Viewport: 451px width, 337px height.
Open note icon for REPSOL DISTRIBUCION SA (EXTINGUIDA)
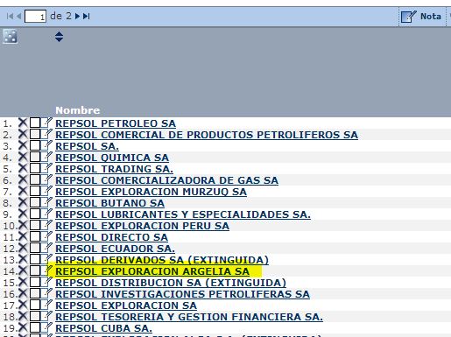pos(47,282)
